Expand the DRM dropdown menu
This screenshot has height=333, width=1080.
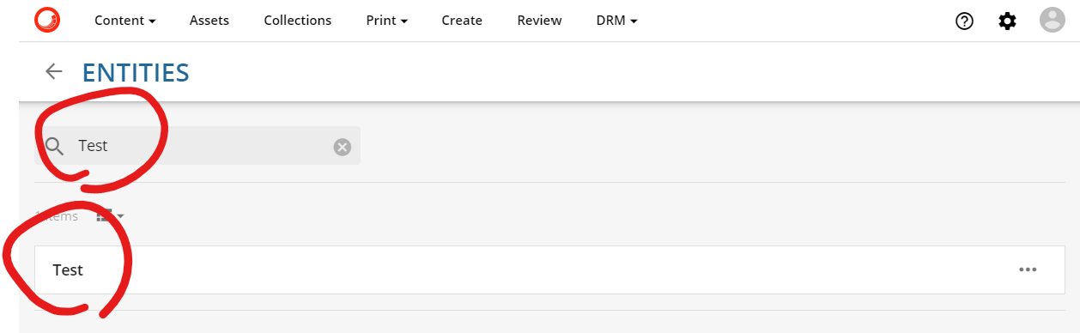[x=616, y=20]
